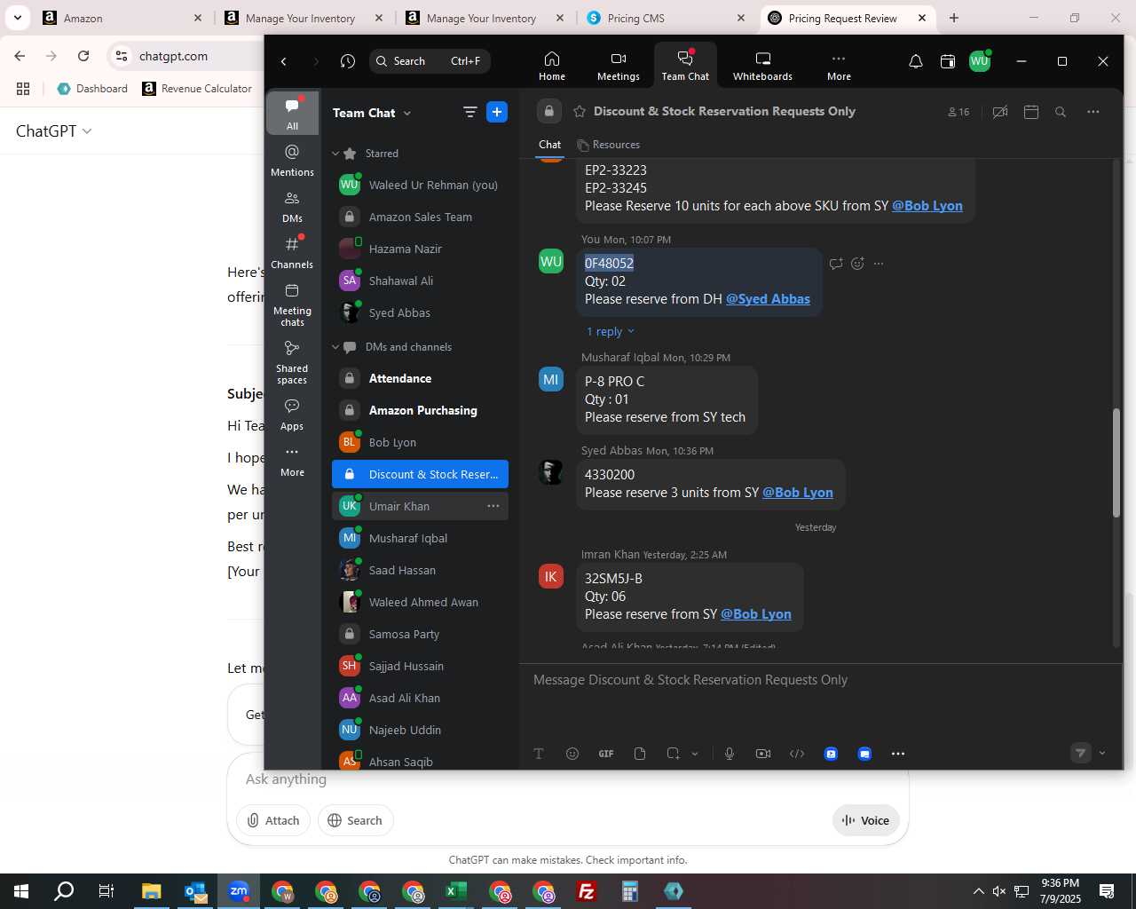Click the Zoom search box
The image size is (1136, 909).
(x=430, y=61)
